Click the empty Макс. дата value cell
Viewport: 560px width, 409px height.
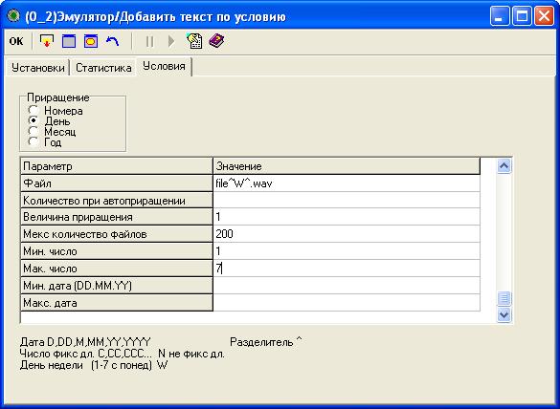click(347, 303)
